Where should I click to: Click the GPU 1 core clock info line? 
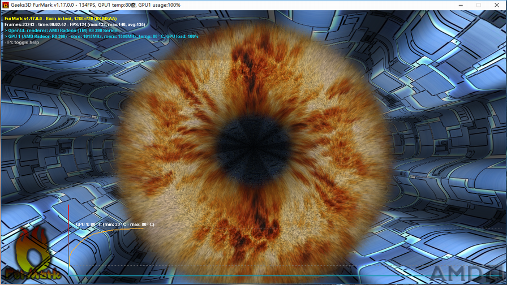click(101, 37)
